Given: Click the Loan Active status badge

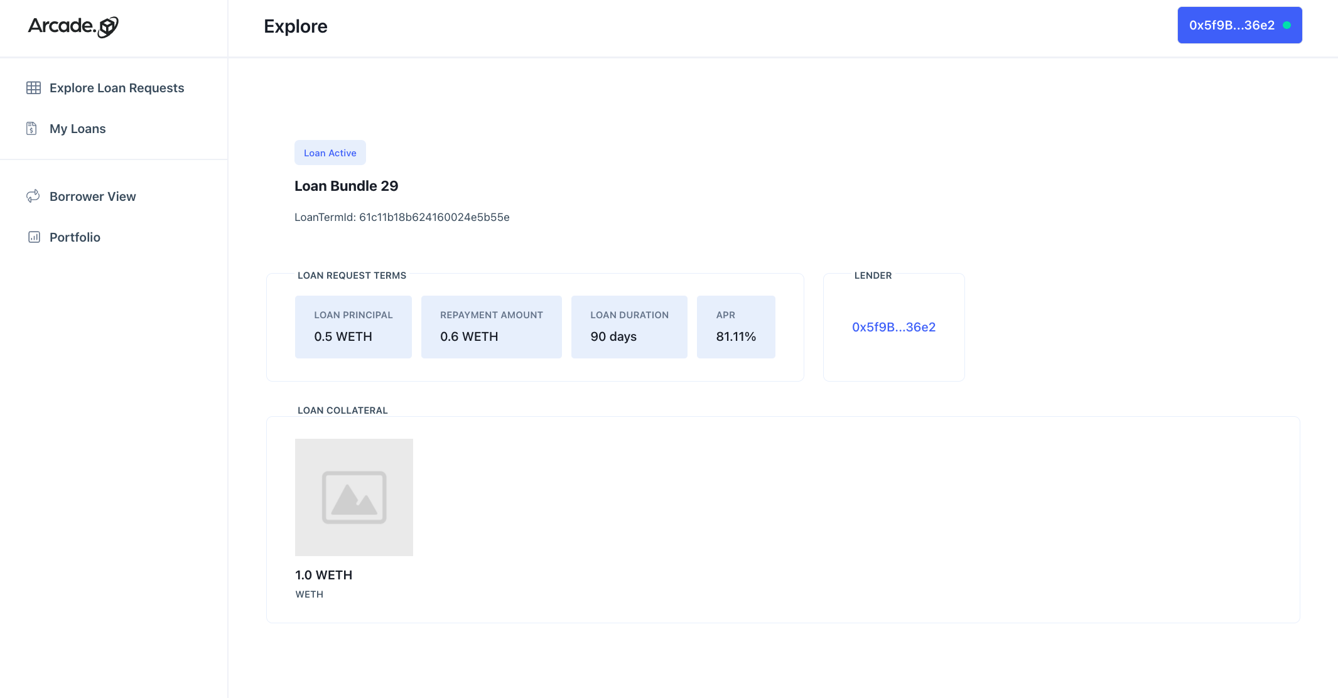Looking at the screenshot, I should tap(330, 153).
